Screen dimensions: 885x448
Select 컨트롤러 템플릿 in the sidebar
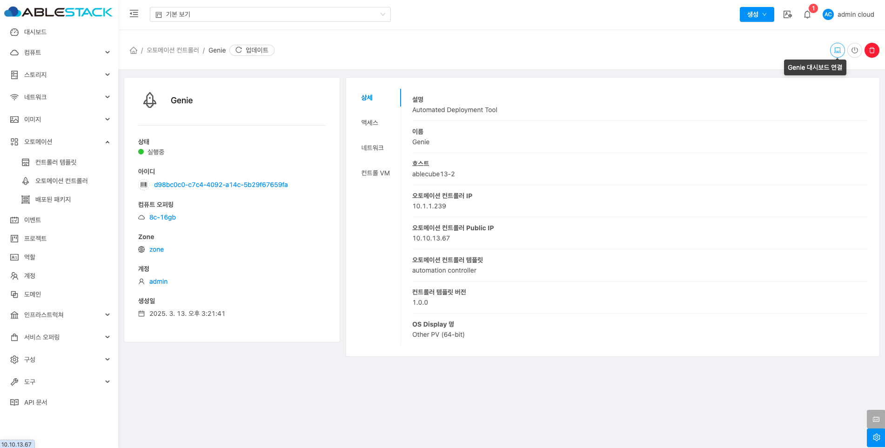(56, 162)
